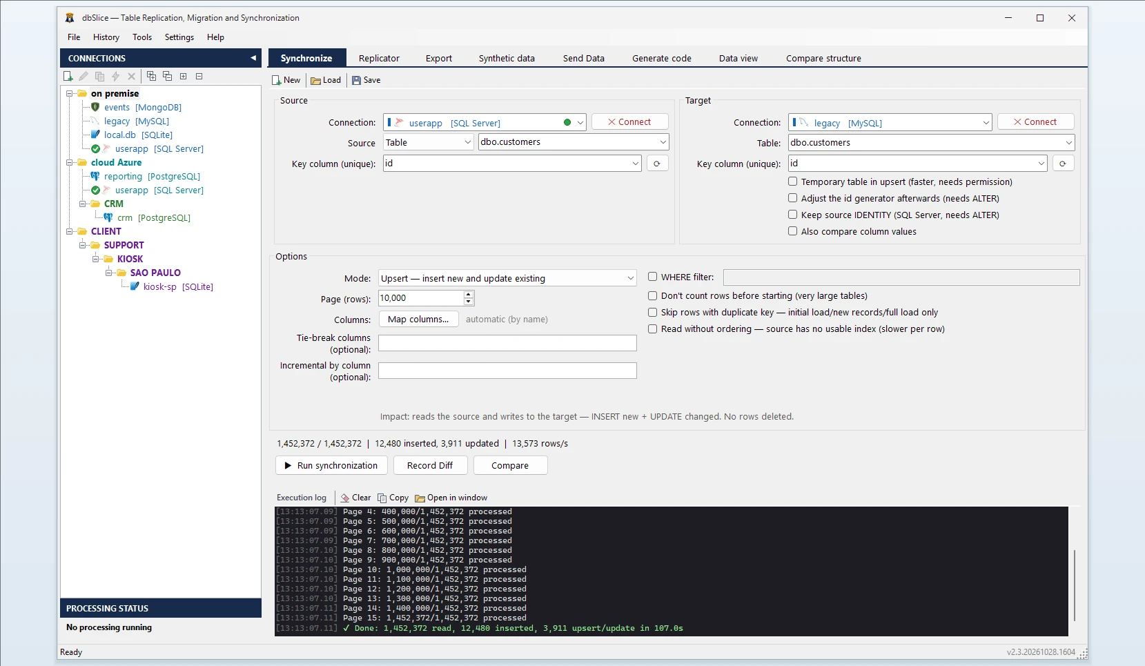Open the Tools menu
This screenshot has height=666, width=1145.
142,37
